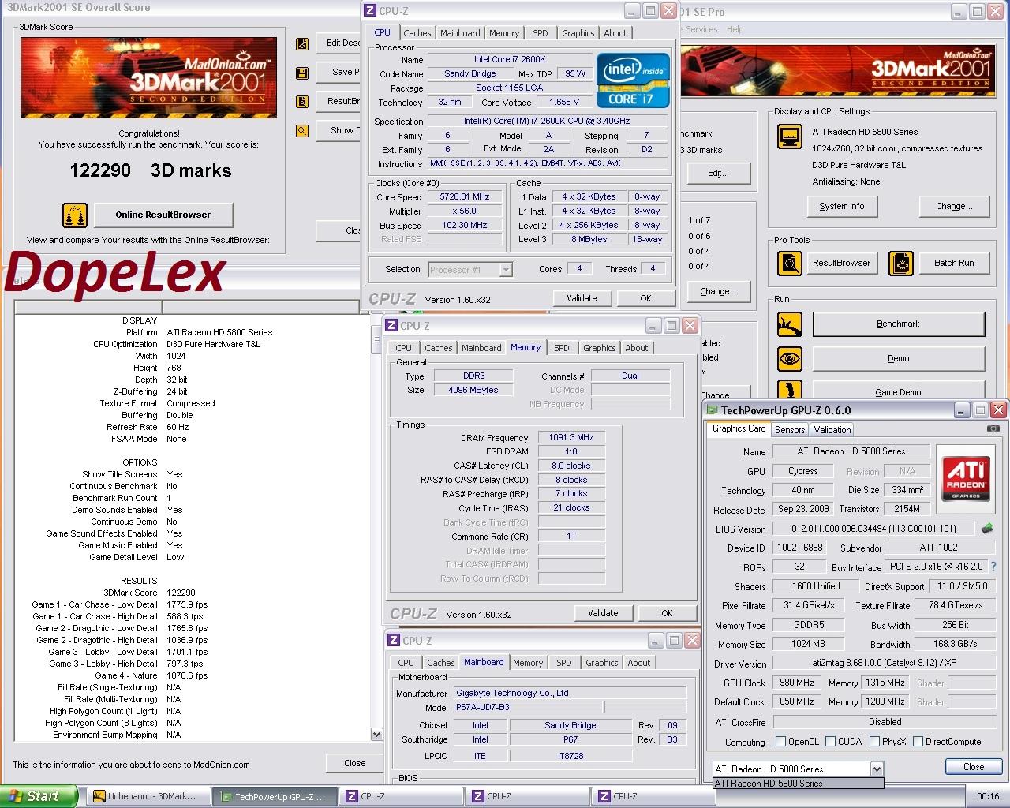Enable the DirectCompute checkbox in GPU-Z

tap(918, 742)
